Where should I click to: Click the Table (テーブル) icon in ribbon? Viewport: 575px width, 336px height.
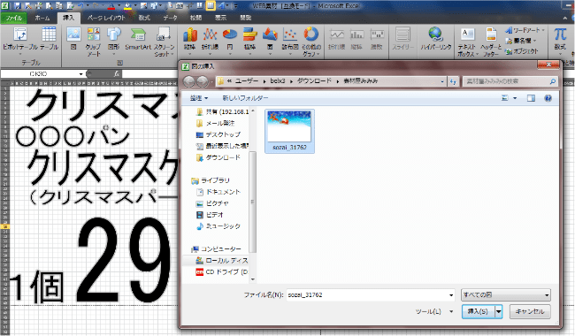click(49, 34)
